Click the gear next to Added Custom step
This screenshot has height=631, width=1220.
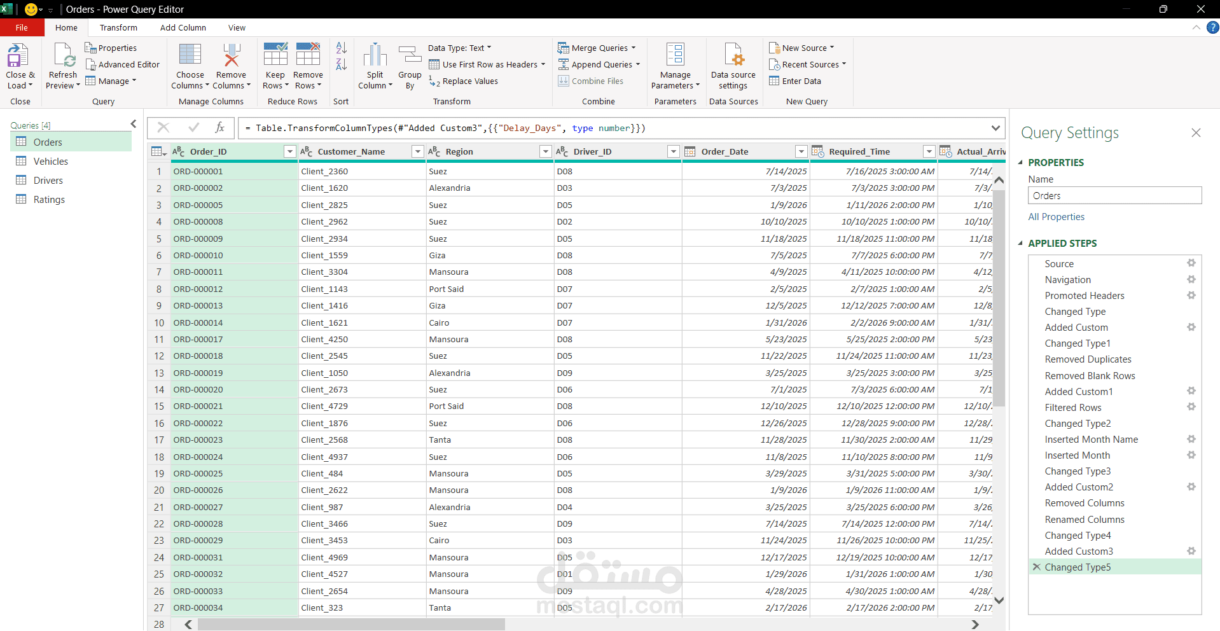tap(1191, 327)
